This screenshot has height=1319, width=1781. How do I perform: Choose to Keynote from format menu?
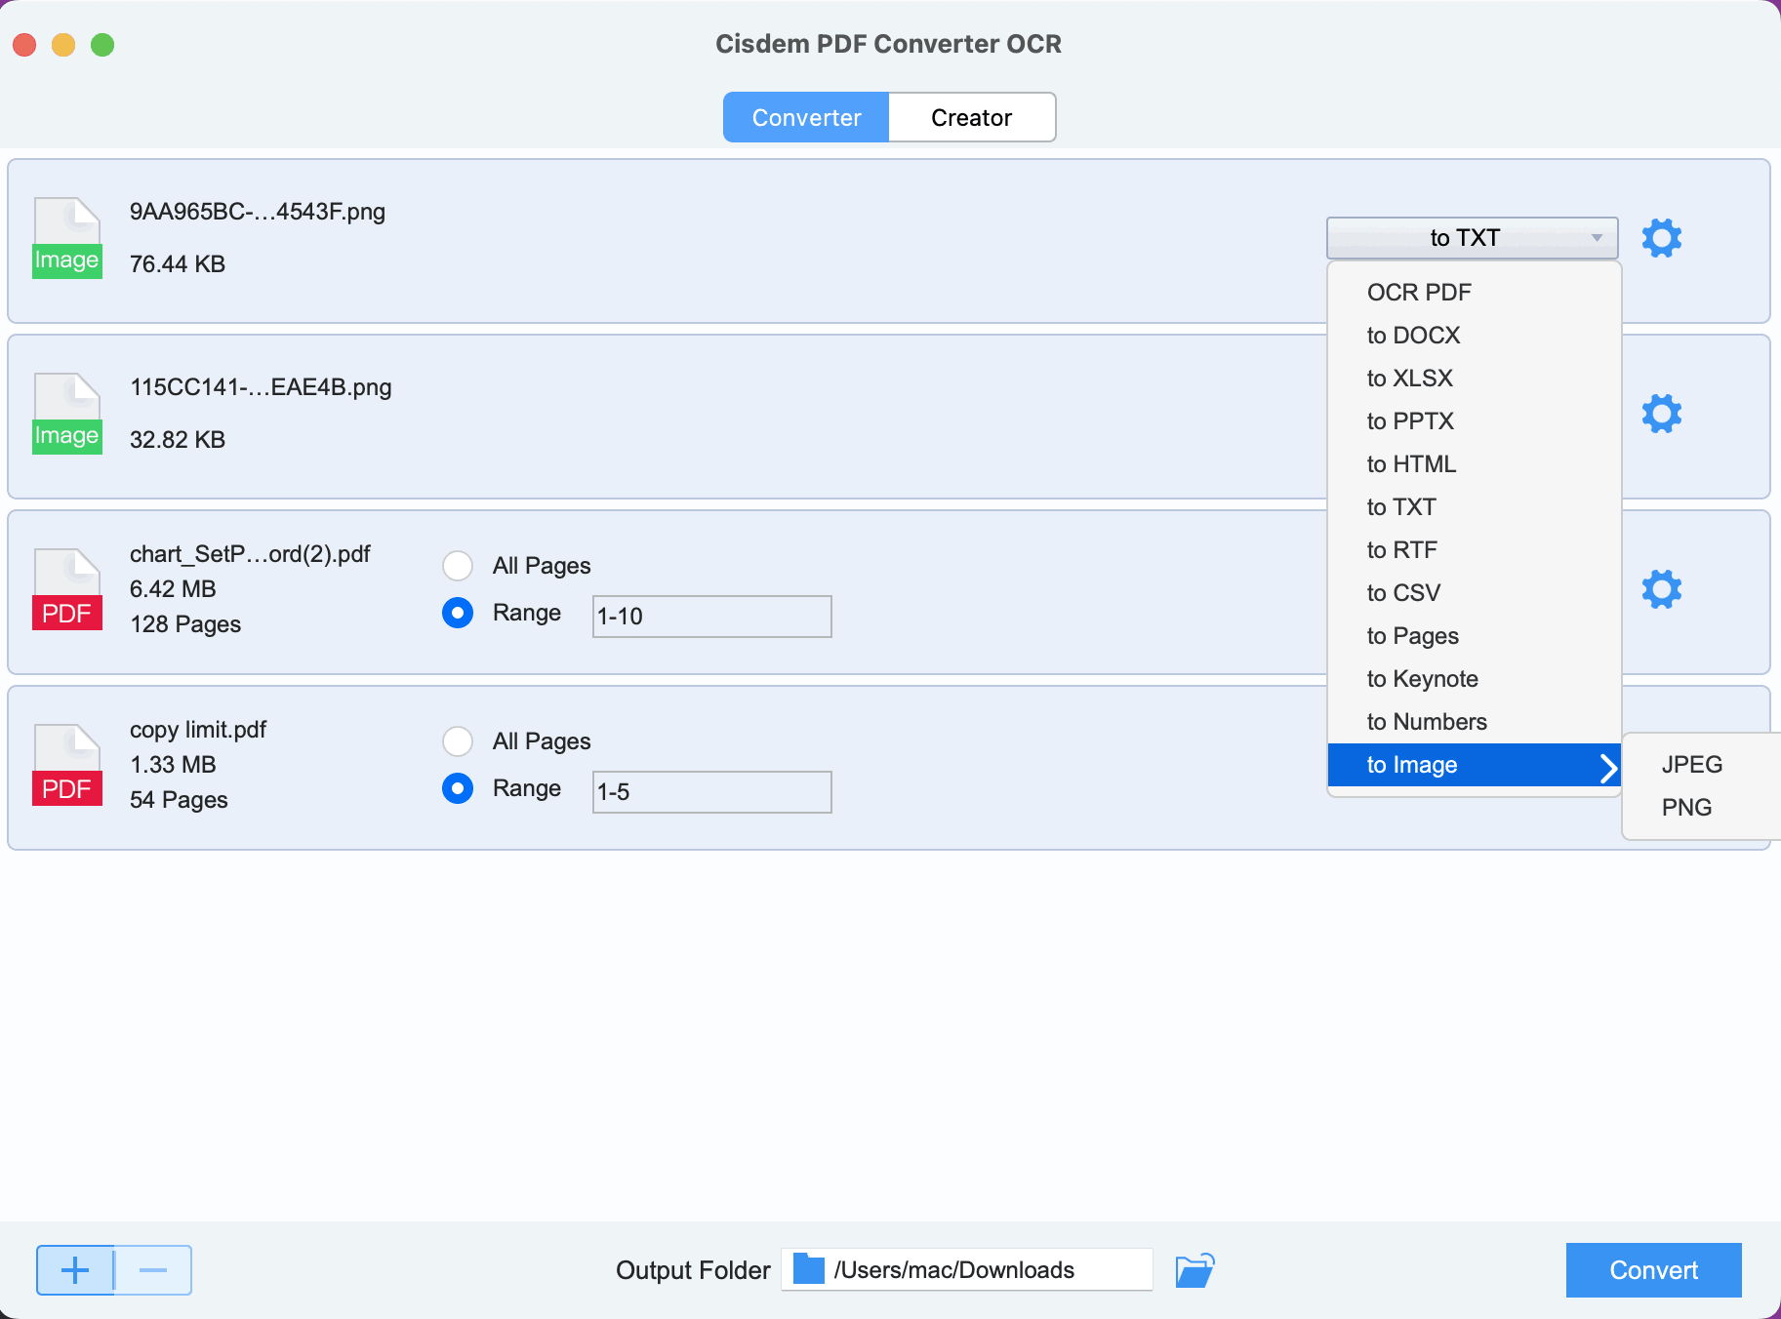(x=1474, y=679)
